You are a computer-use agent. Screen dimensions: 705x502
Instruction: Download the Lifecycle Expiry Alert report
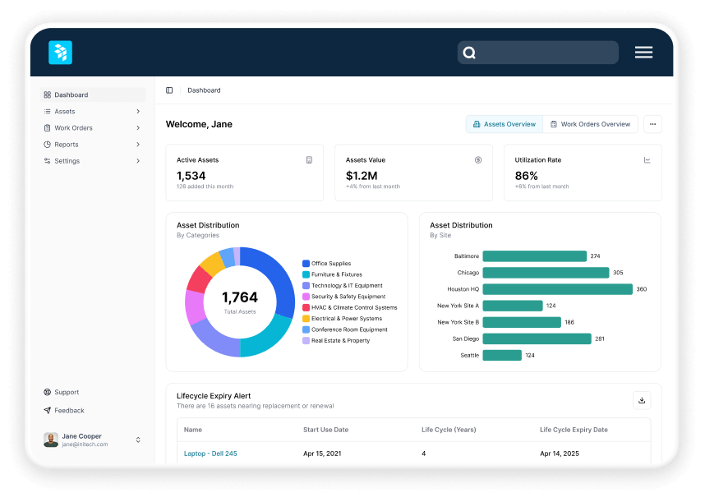point(642,400)
